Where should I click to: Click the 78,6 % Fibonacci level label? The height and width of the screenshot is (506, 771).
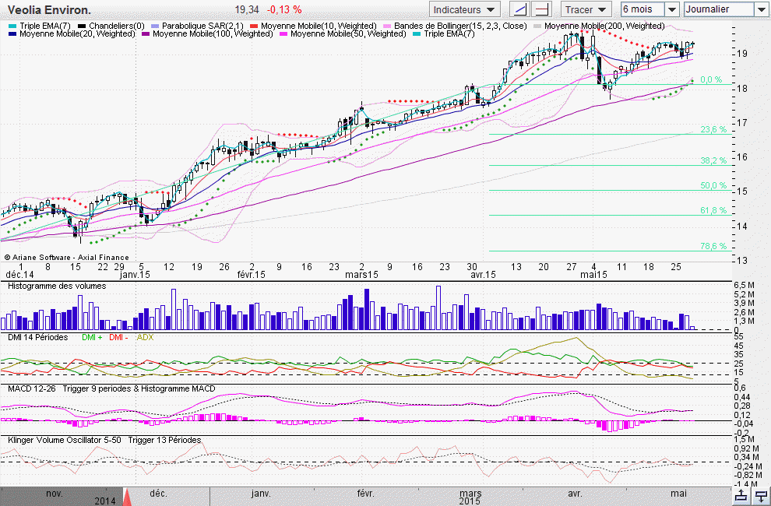click(713, 246)
